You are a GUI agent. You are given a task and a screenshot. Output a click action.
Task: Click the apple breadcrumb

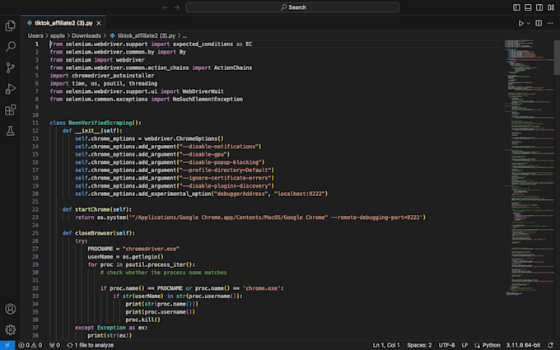coord(58,35)
